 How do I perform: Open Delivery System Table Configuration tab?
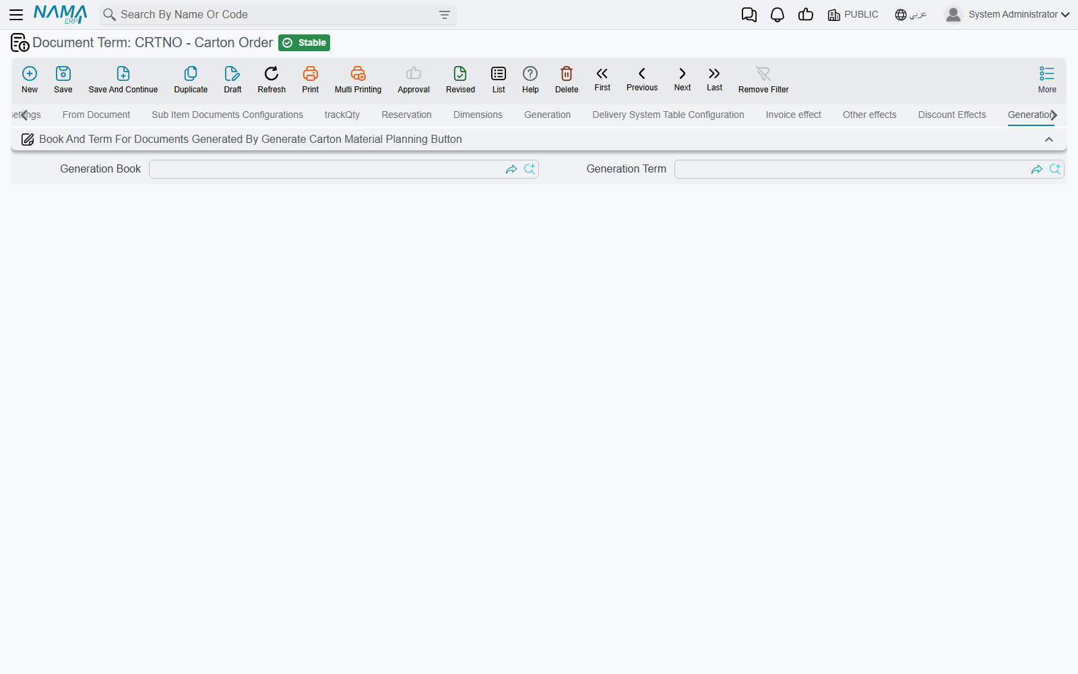tap(668, 115)
